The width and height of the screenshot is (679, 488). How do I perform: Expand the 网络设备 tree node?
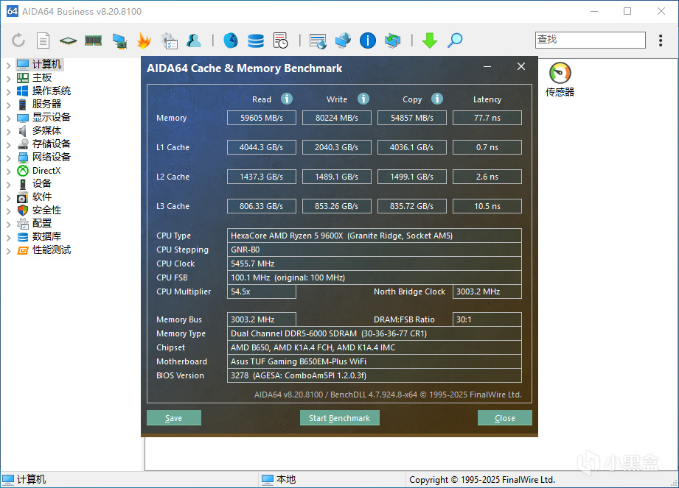tap(8, 158)
